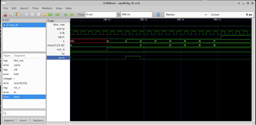Click the Copy traces icon

point(11,15)
